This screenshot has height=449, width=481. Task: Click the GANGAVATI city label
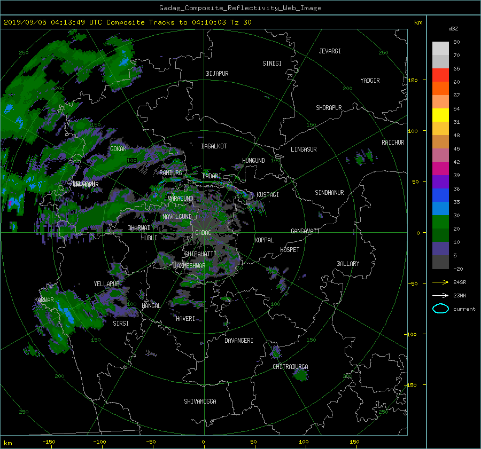305,231
